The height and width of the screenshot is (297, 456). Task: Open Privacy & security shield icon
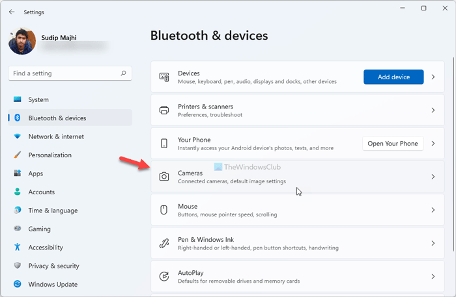[17, 266]
